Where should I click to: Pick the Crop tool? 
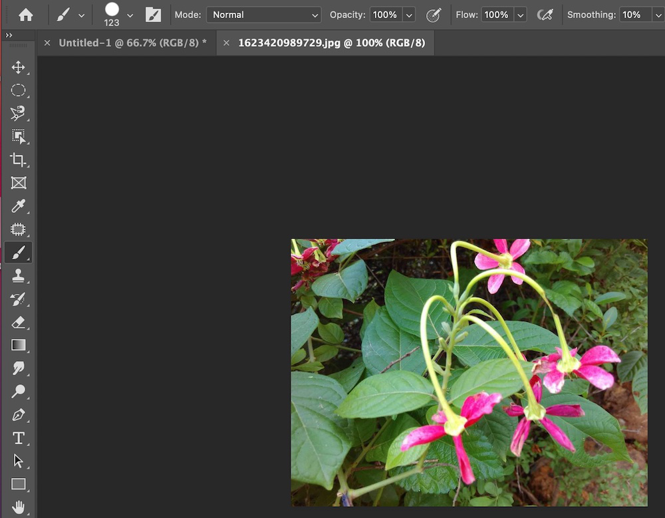tap(18, 160)
